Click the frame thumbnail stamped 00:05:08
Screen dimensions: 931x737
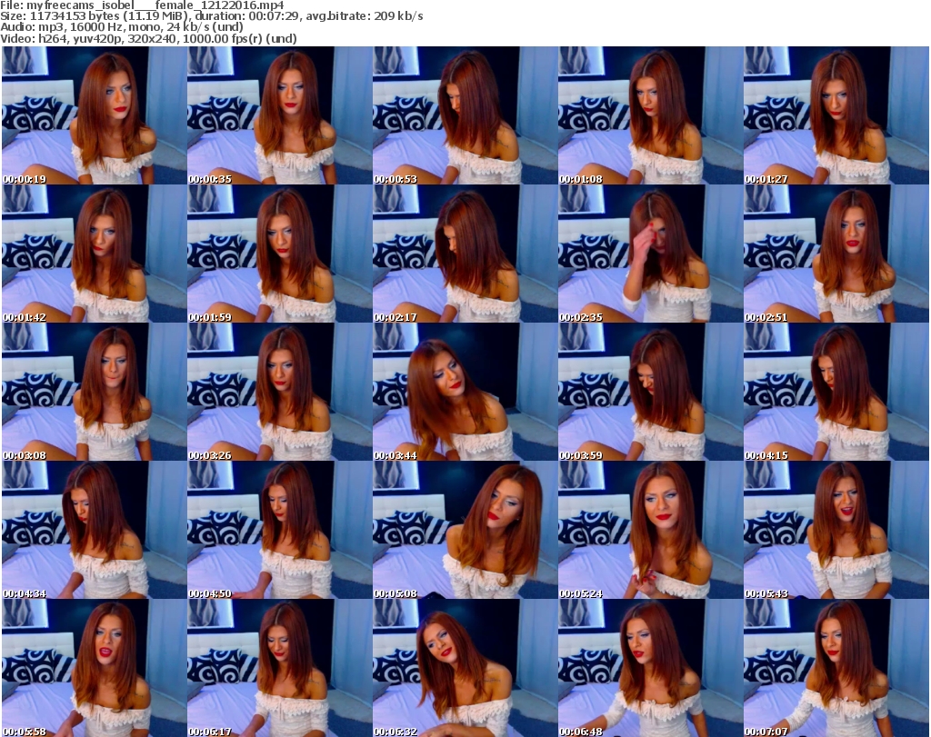tap(465, 530)
